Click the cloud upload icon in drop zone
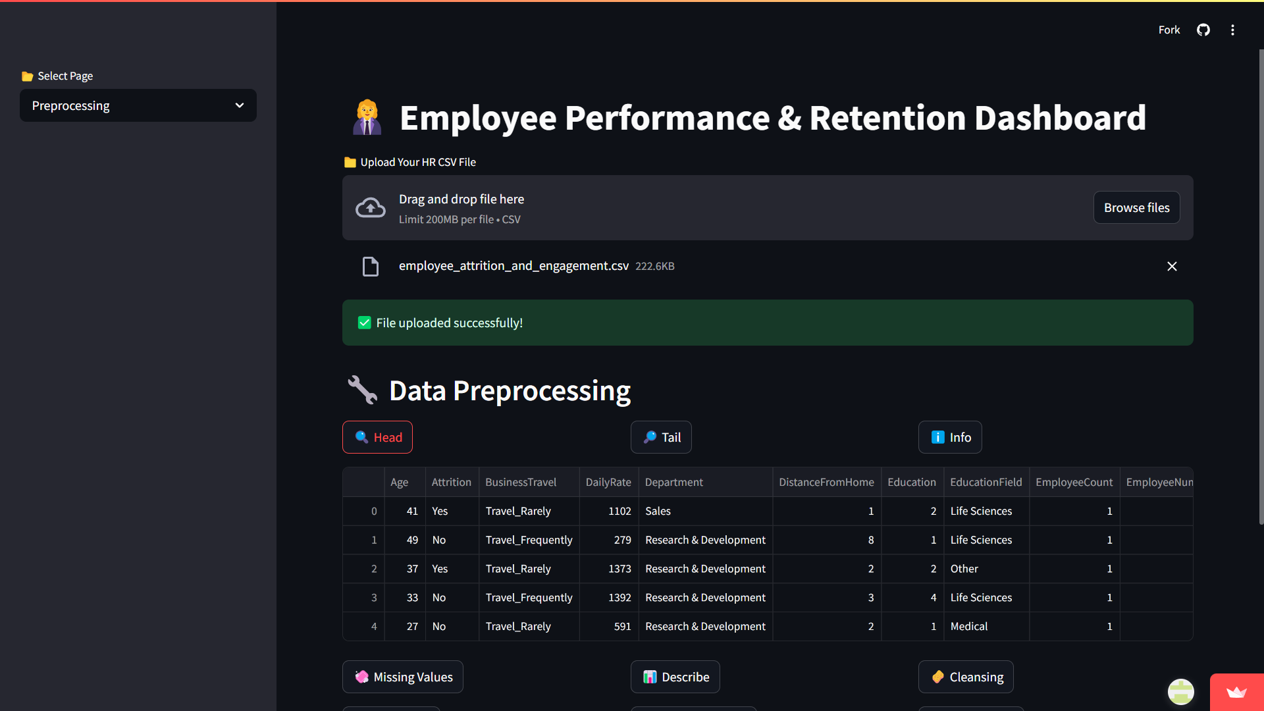 tap(370, 207)
